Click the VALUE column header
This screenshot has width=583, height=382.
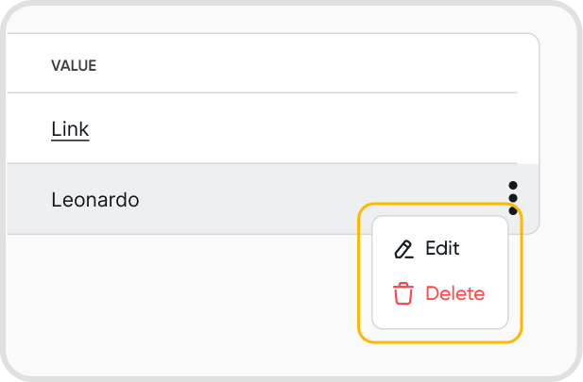(x=74, y=66)
